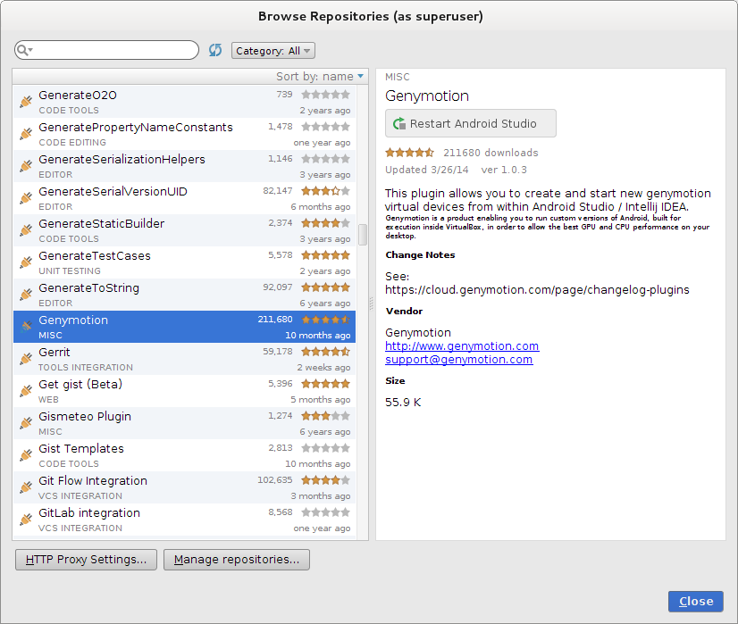This screenshot has height=624, width=738.
Task: Click plugin icon next to GenerateTestCases
Action: [26, 262]
